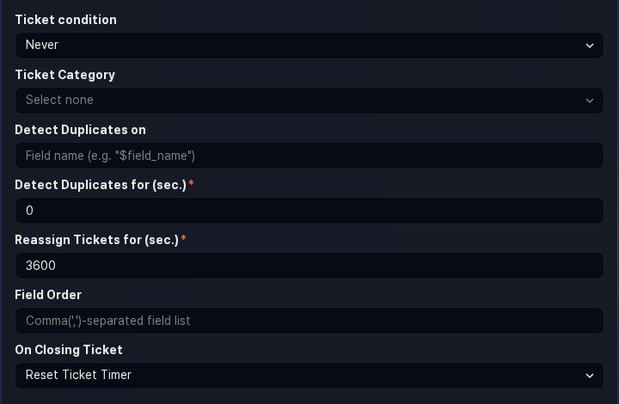The width and height of the screenshot is (619, 404).
Task: Click the chevron beside Reset Ticket Timer
Action: [590, 376]
